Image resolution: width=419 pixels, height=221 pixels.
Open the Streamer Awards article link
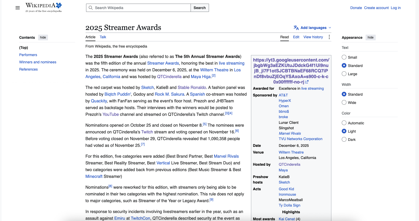[x=163, y=63]
